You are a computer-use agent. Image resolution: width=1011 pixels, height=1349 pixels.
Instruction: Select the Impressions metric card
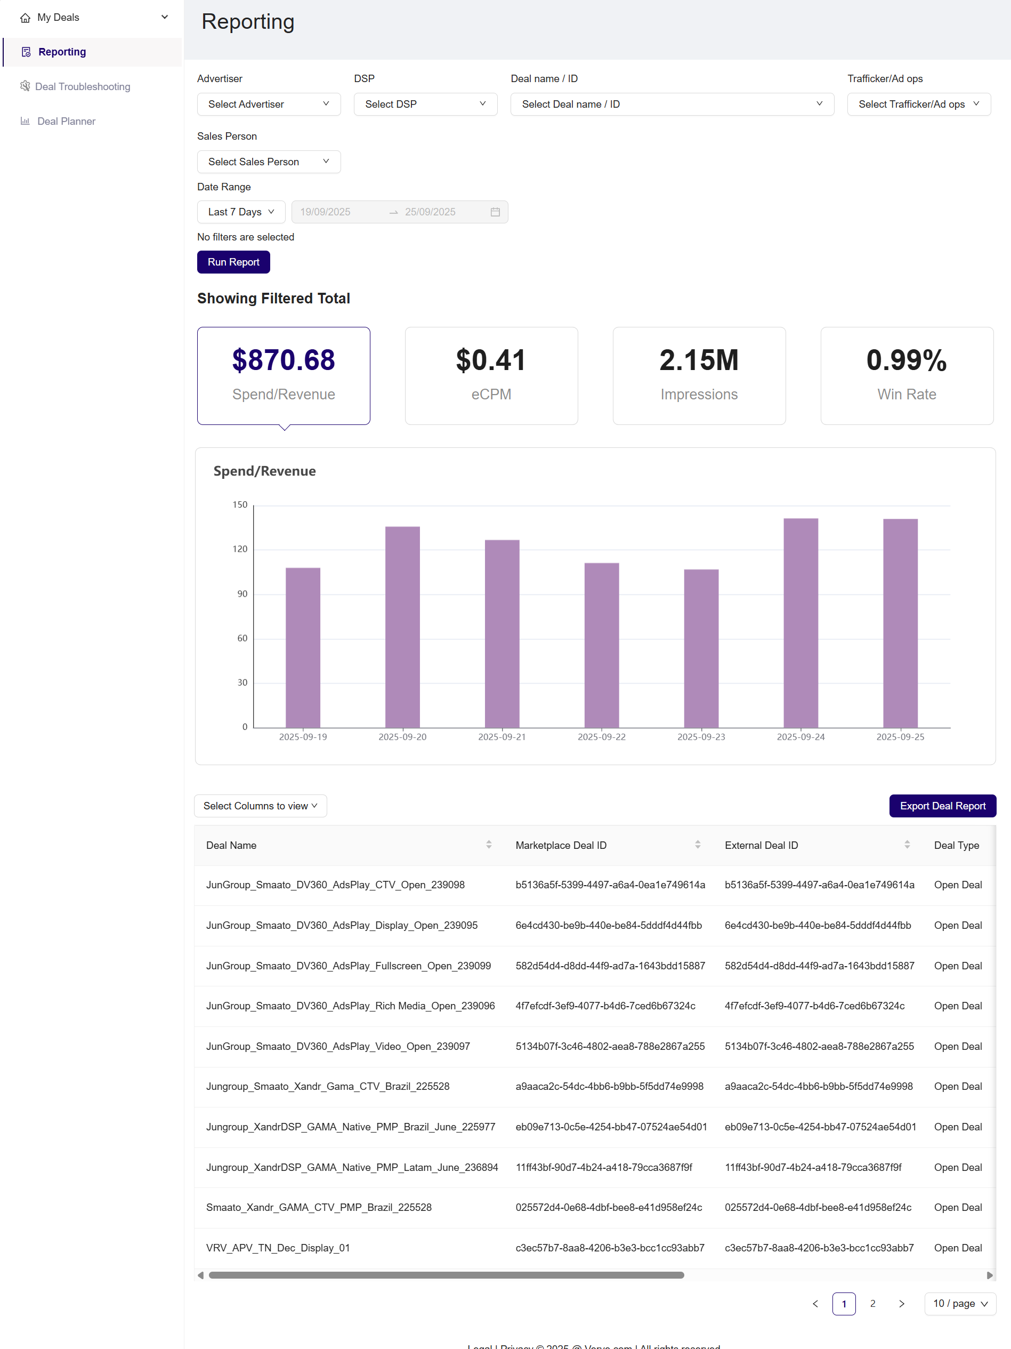pos(699,376)
